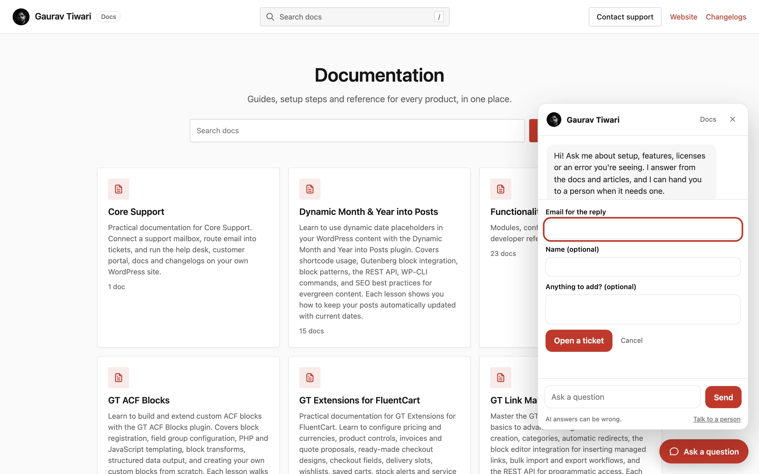Click the "AI answers can be wrong." note
The image size is (759, 474).
coord(583,419)
